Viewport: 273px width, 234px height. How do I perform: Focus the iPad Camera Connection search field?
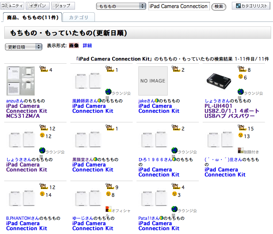pos(179,6)
